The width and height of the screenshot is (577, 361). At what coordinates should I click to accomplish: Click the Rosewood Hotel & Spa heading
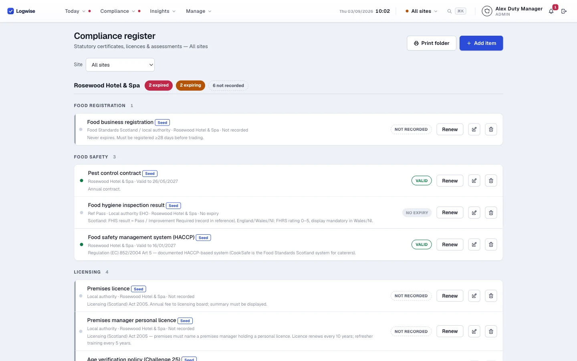point(107,85)
